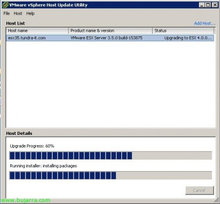Click the Upgrading to ESX 4.0.0 status cell

(x=188, y=38)
